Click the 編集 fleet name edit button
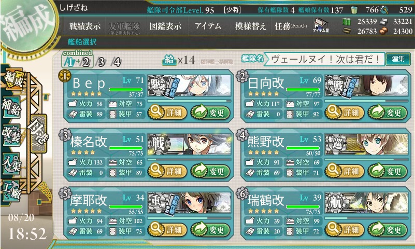This screenshot has width=415, height=249. [x=398, y=59]
